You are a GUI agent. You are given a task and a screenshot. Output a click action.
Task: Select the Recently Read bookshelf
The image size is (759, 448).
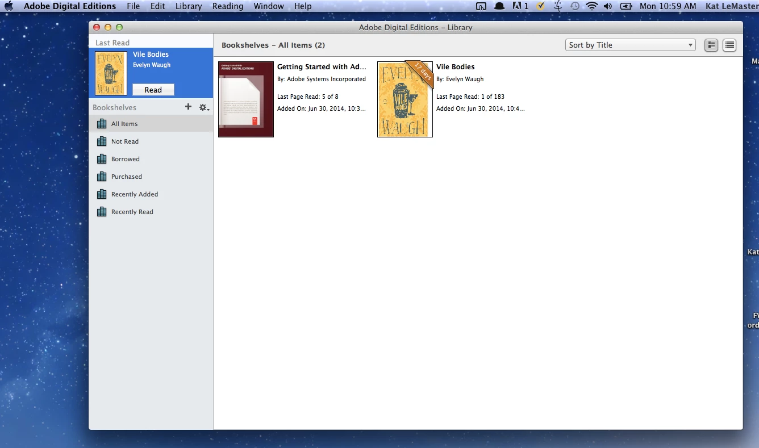click(x=151, y=212)
